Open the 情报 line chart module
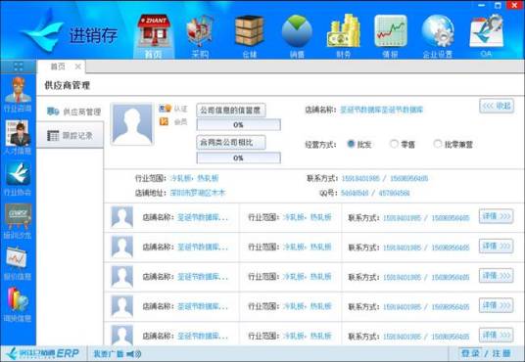Viewport: 525px width, 362px height. pyautogui.click(x=391, y=35)
